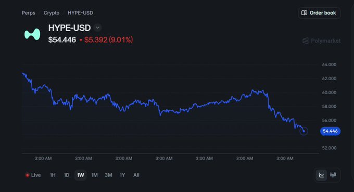Select the All timeframe
Viewport: 354px width, 192px height.
[136, 175]
